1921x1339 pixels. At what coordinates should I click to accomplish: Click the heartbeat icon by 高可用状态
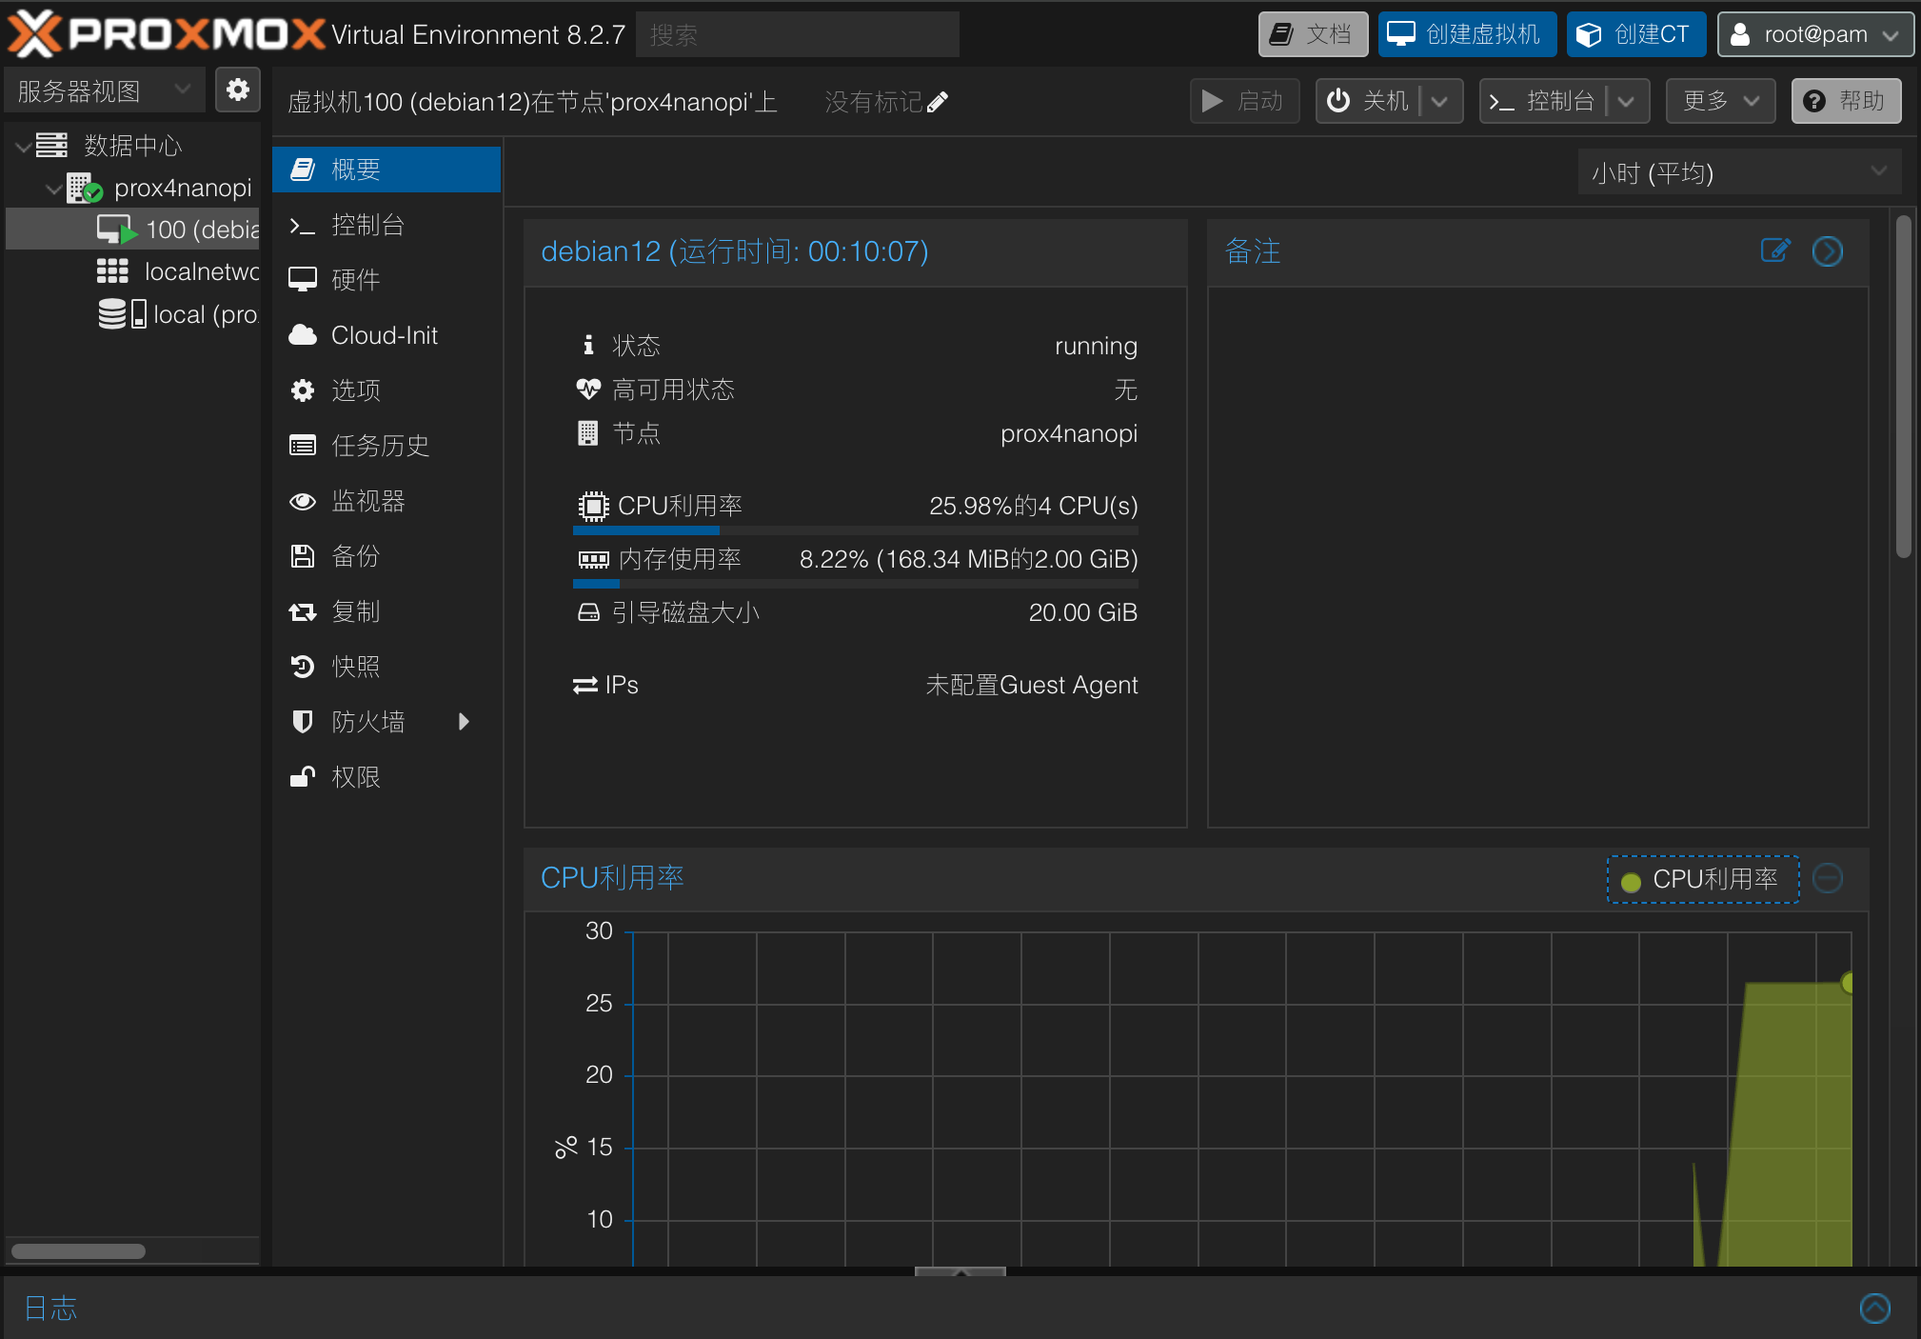coord(588,389)
